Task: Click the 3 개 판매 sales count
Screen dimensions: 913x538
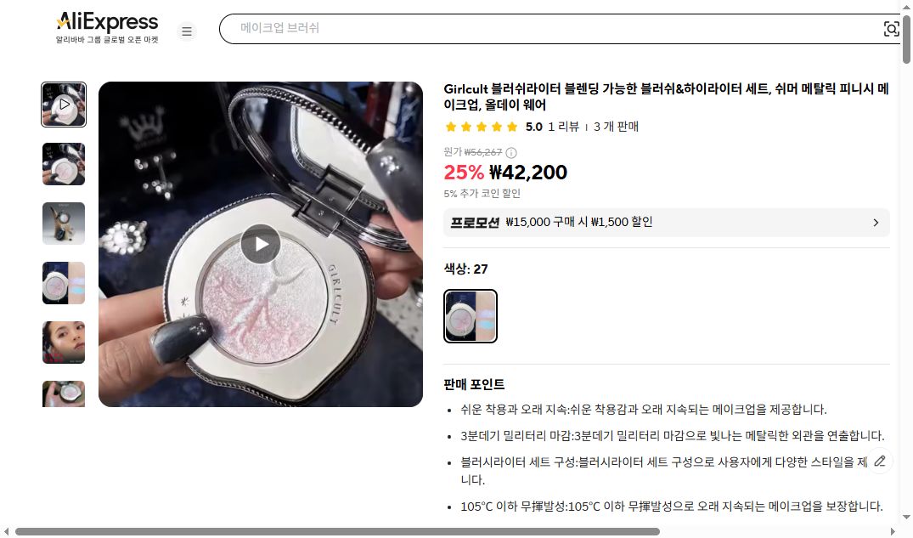Action: (619, 126)
